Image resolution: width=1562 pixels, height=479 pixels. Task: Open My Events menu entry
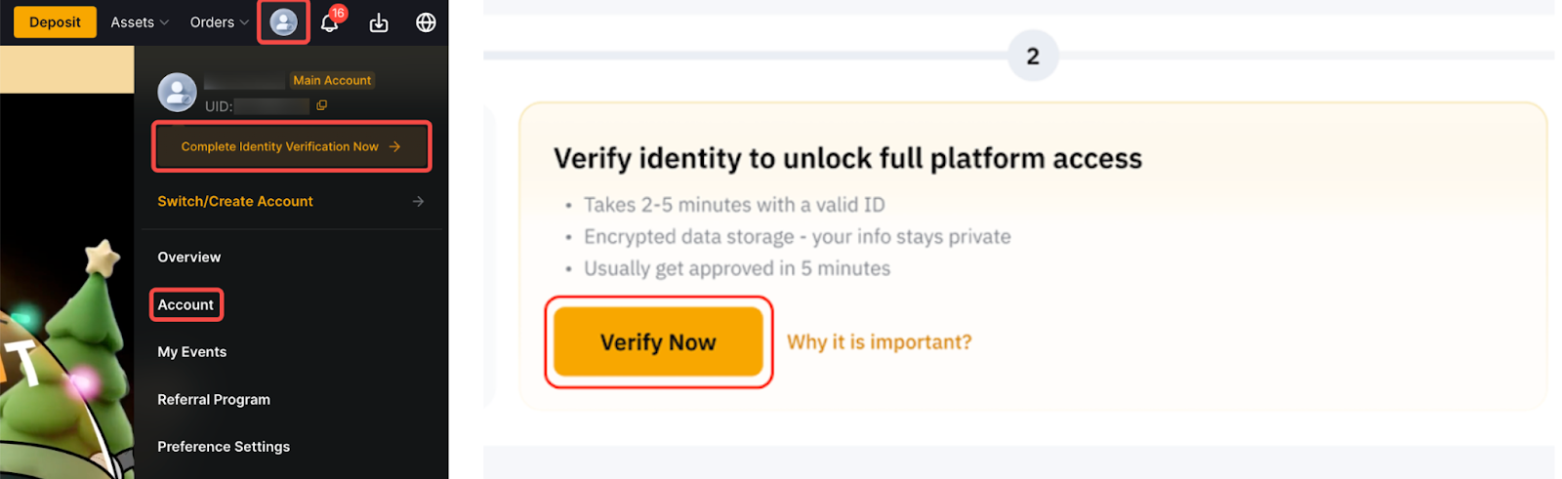point(192,352)
